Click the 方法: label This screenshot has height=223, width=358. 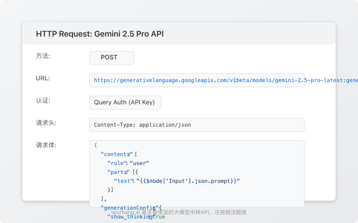tap(43, 56)
